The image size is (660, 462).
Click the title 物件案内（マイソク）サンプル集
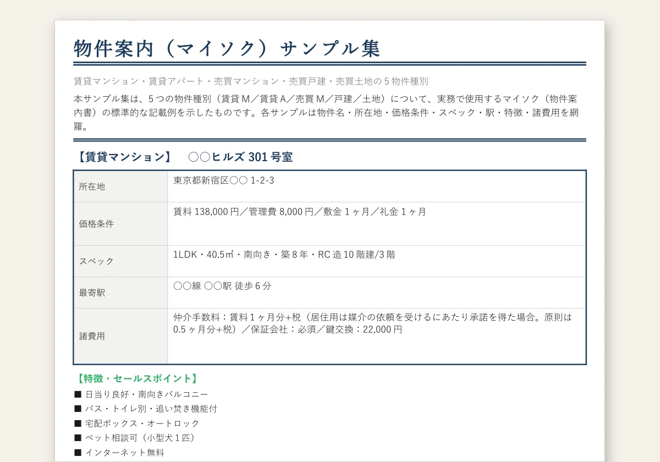227,48
